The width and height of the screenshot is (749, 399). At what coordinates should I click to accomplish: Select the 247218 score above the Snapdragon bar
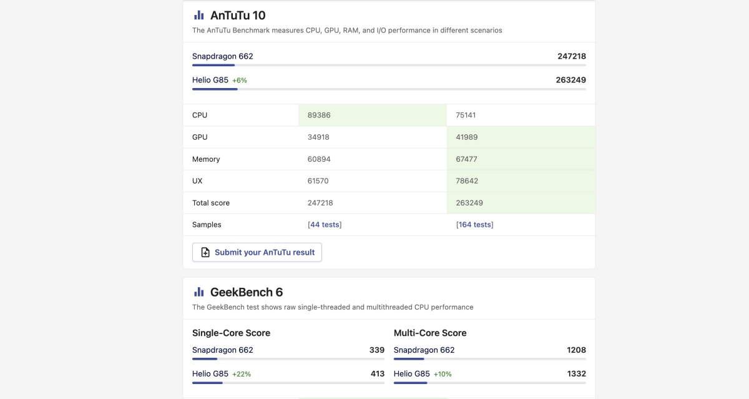click(572, 56)
